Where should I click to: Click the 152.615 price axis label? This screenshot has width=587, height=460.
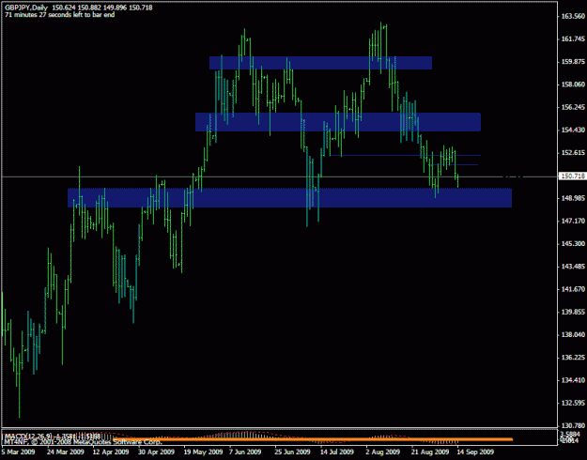(x=573, y=153)
